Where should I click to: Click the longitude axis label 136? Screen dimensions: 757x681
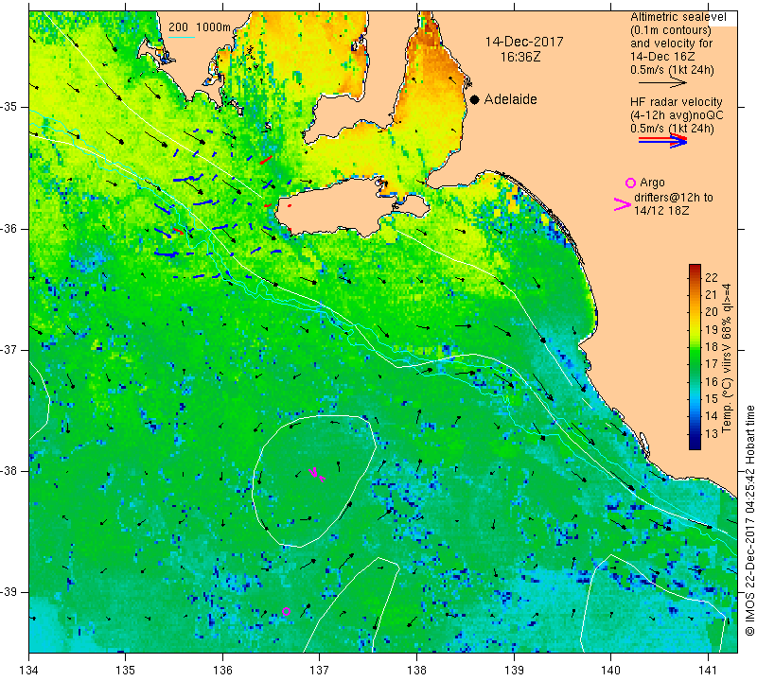pyautogui.click(x=222, y=671)
